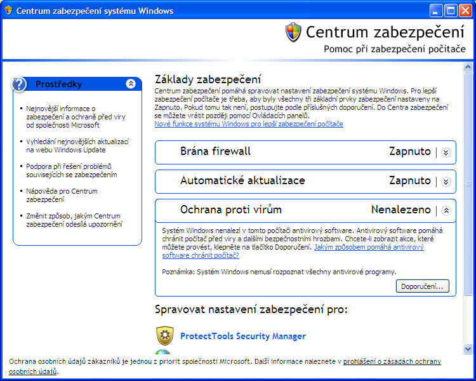Collapse the Ochrana proti virům section
The image size is (476, 381).
tap(446, 210)
